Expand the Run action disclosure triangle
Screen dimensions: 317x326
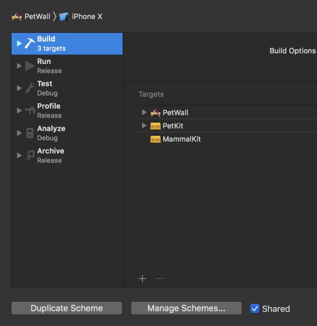point(19,66)
